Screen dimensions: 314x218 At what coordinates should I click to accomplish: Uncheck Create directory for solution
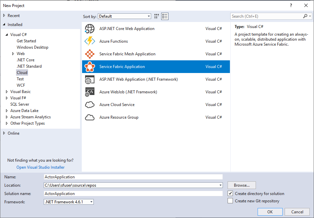coord(230,193)
